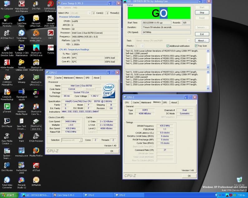The width and height of the screenshot is (248, 198).
Task: Click the Exit button in ORTHOS
Action: pyautogui.click(x=202, y=34)
